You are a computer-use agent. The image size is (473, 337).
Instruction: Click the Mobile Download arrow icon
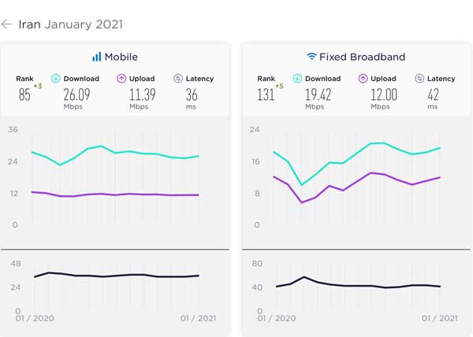56,79
